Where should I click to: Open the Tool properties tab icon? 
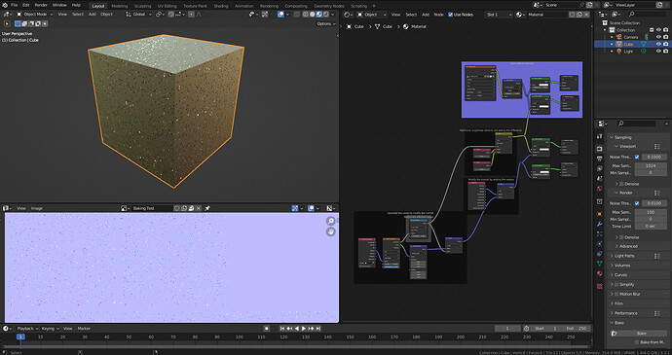pos(600,136)
